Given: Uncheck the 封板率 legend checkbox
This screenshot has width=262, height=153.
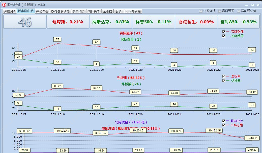Looking at the screenshot, I should point(224,76).
